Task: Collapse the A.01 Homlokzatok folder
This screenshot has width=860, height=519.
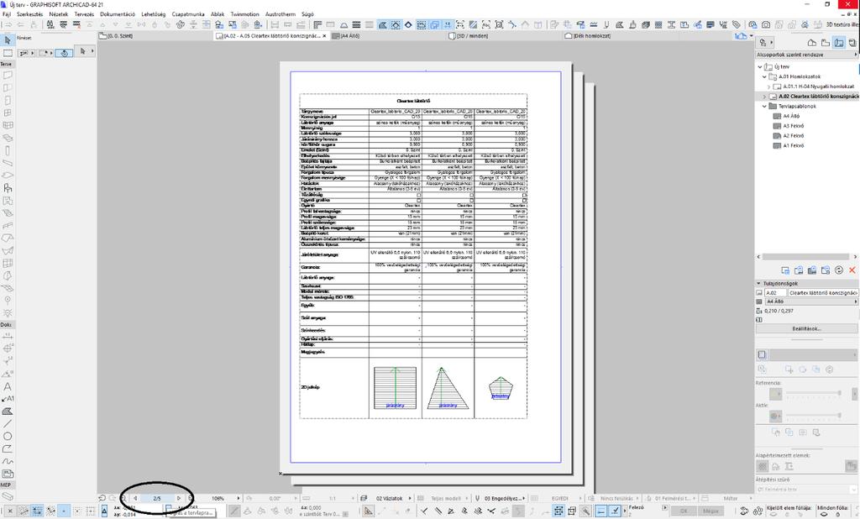Action: click(764, 76)
